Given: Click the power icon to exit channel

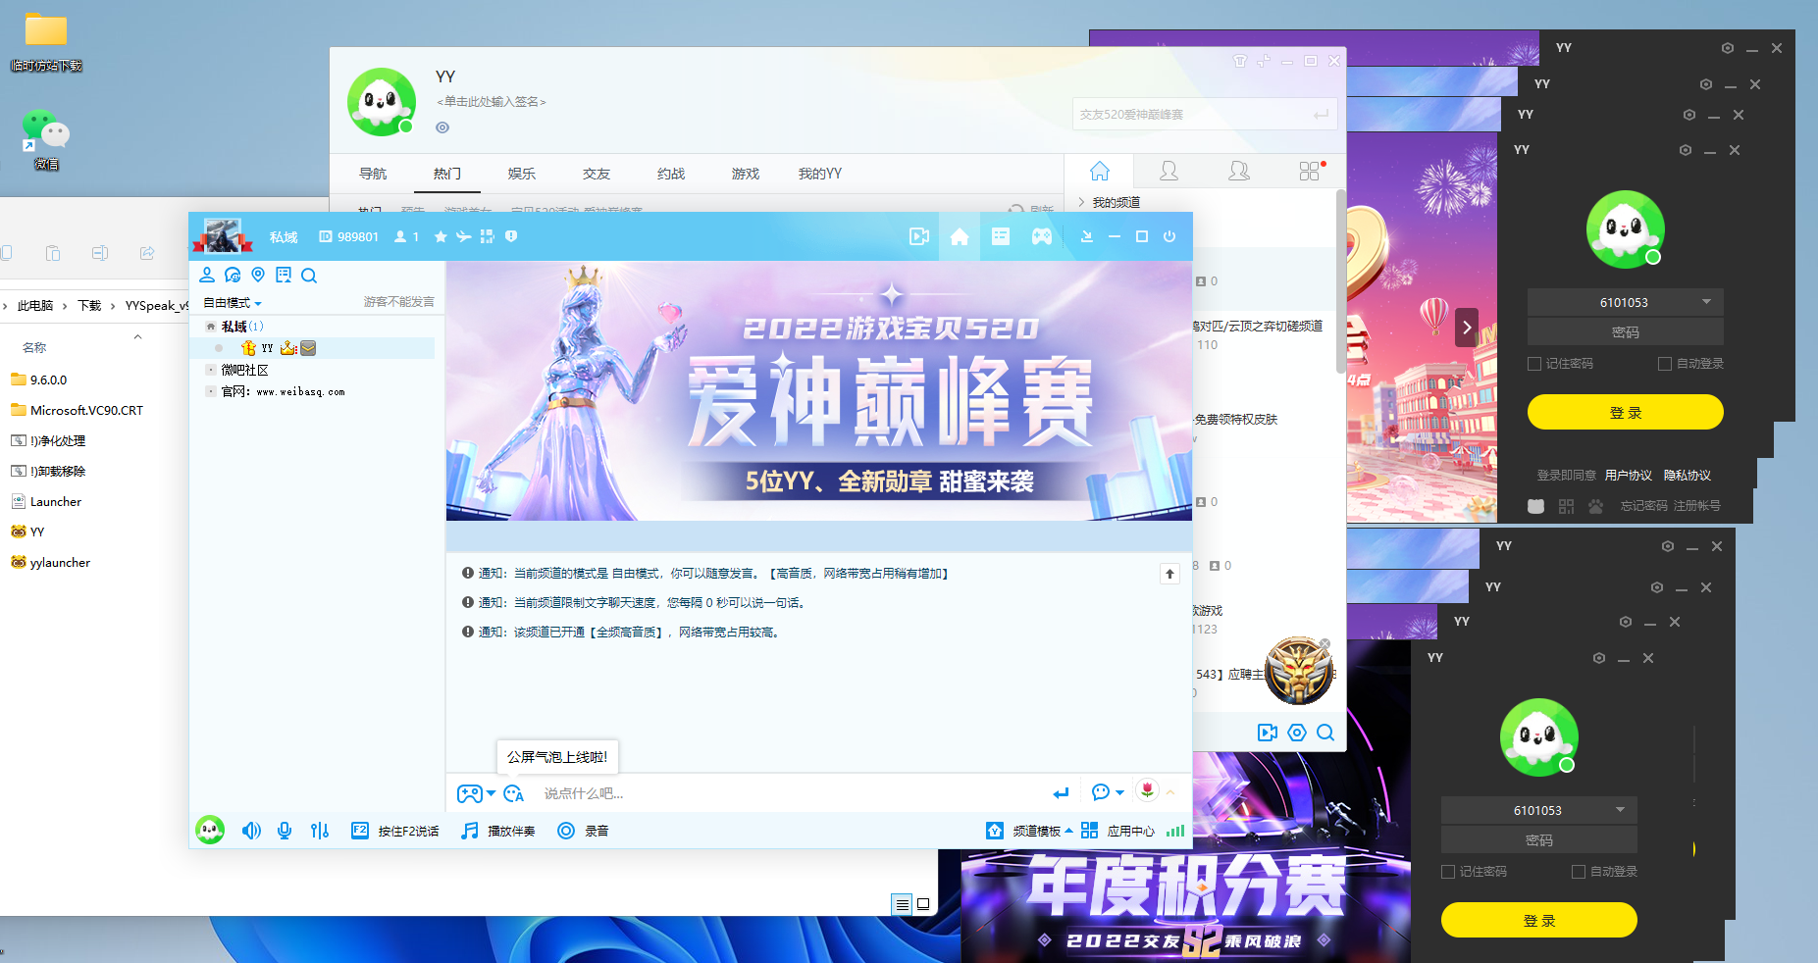Looking at the screenshot, I should click(x=1169, y=236).
